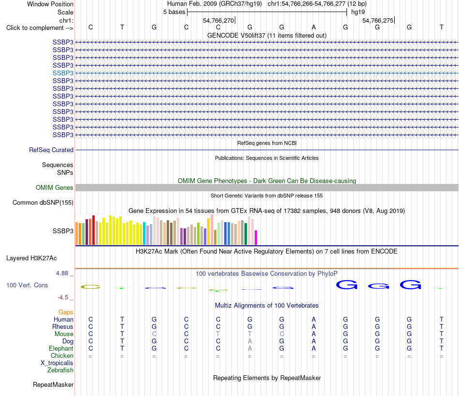Click the 'chr1:' label

tap(66, 20)
